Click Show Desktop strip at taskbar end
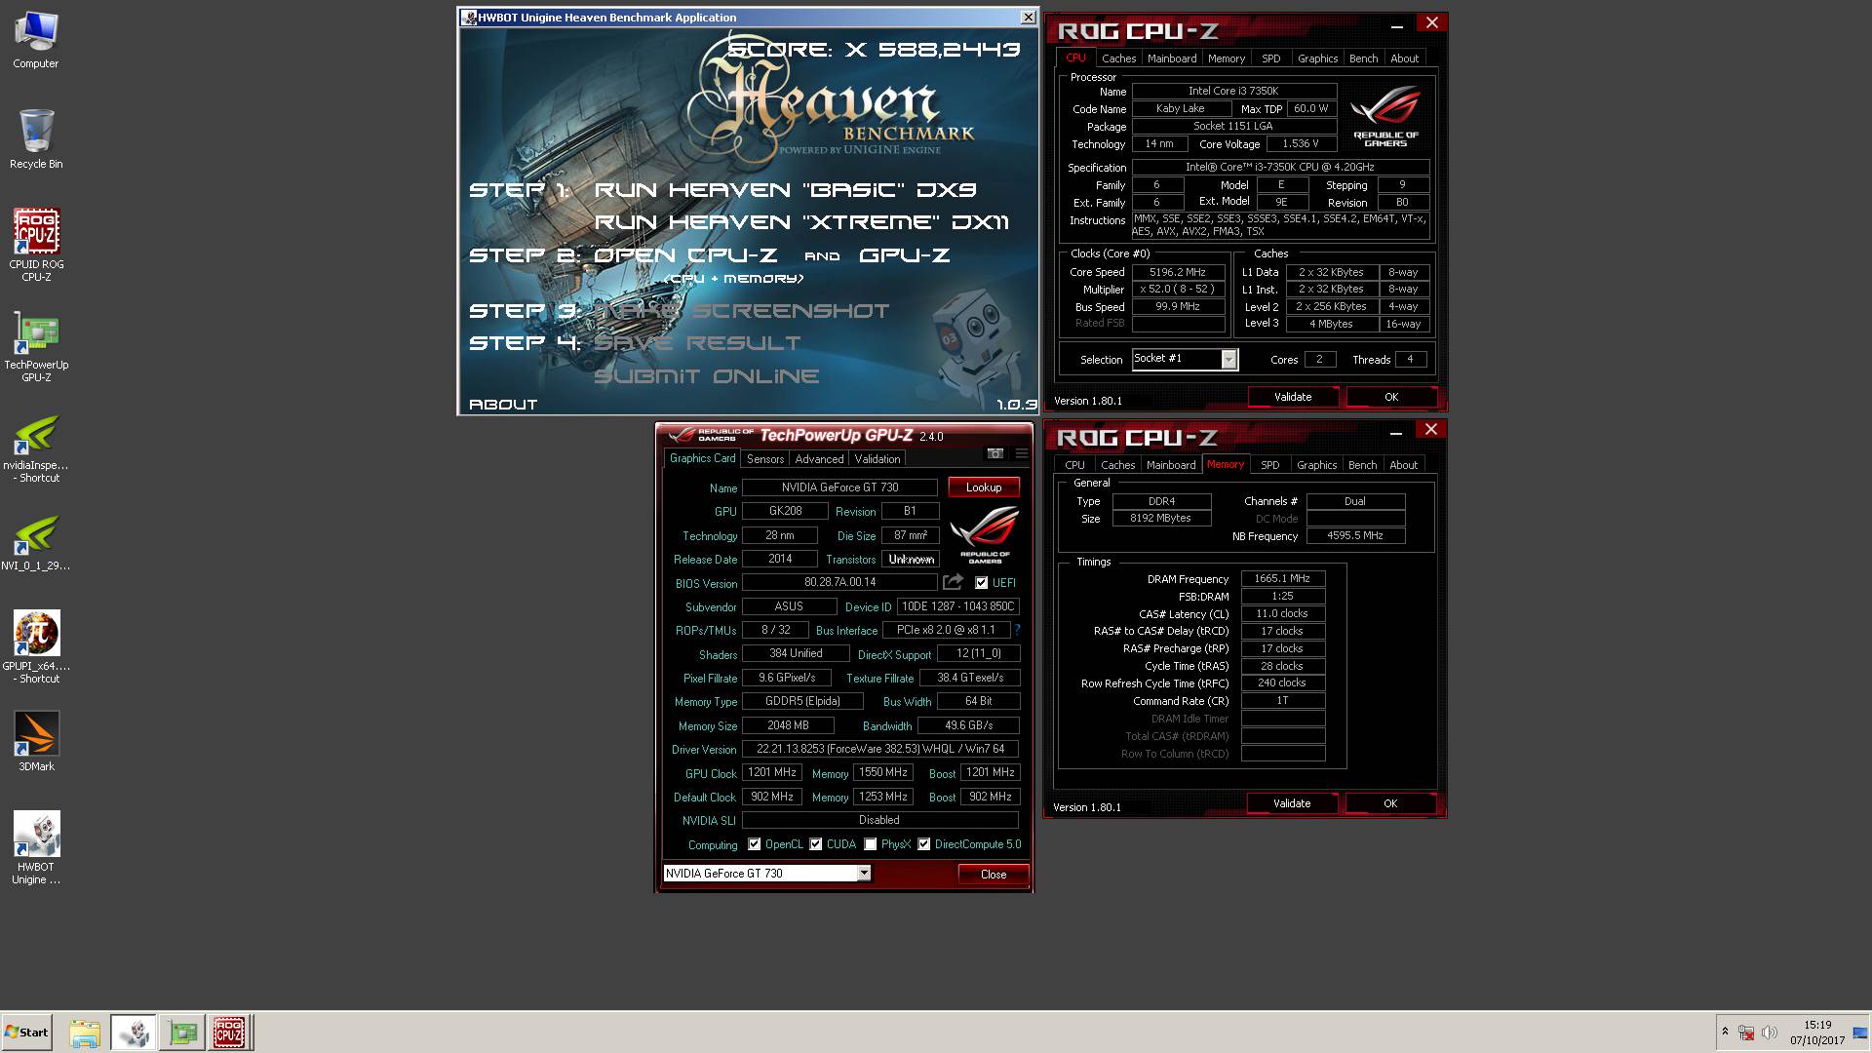1872x1053 pixels. 1860,1033
